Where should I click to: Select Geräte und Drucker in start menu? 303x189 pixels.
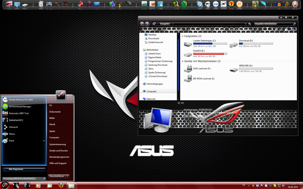pyautogui.click(x=59, y=151)
